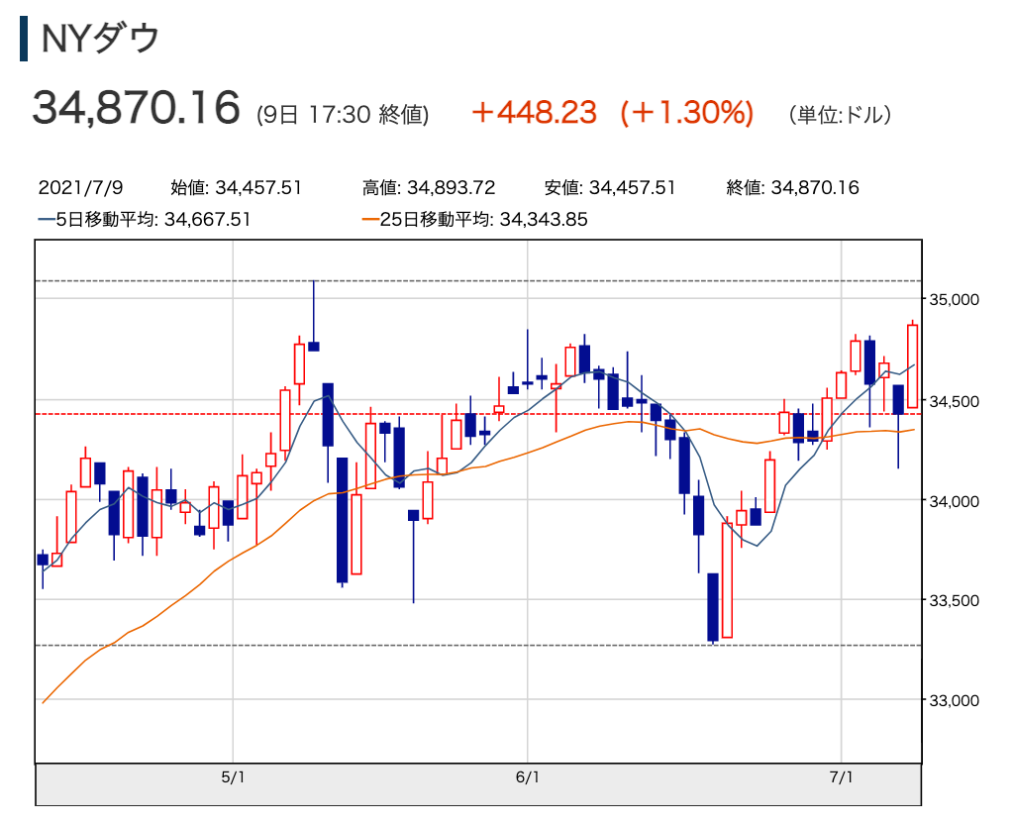
Task: Click the change value +448.23
Action: click(534, 112)
